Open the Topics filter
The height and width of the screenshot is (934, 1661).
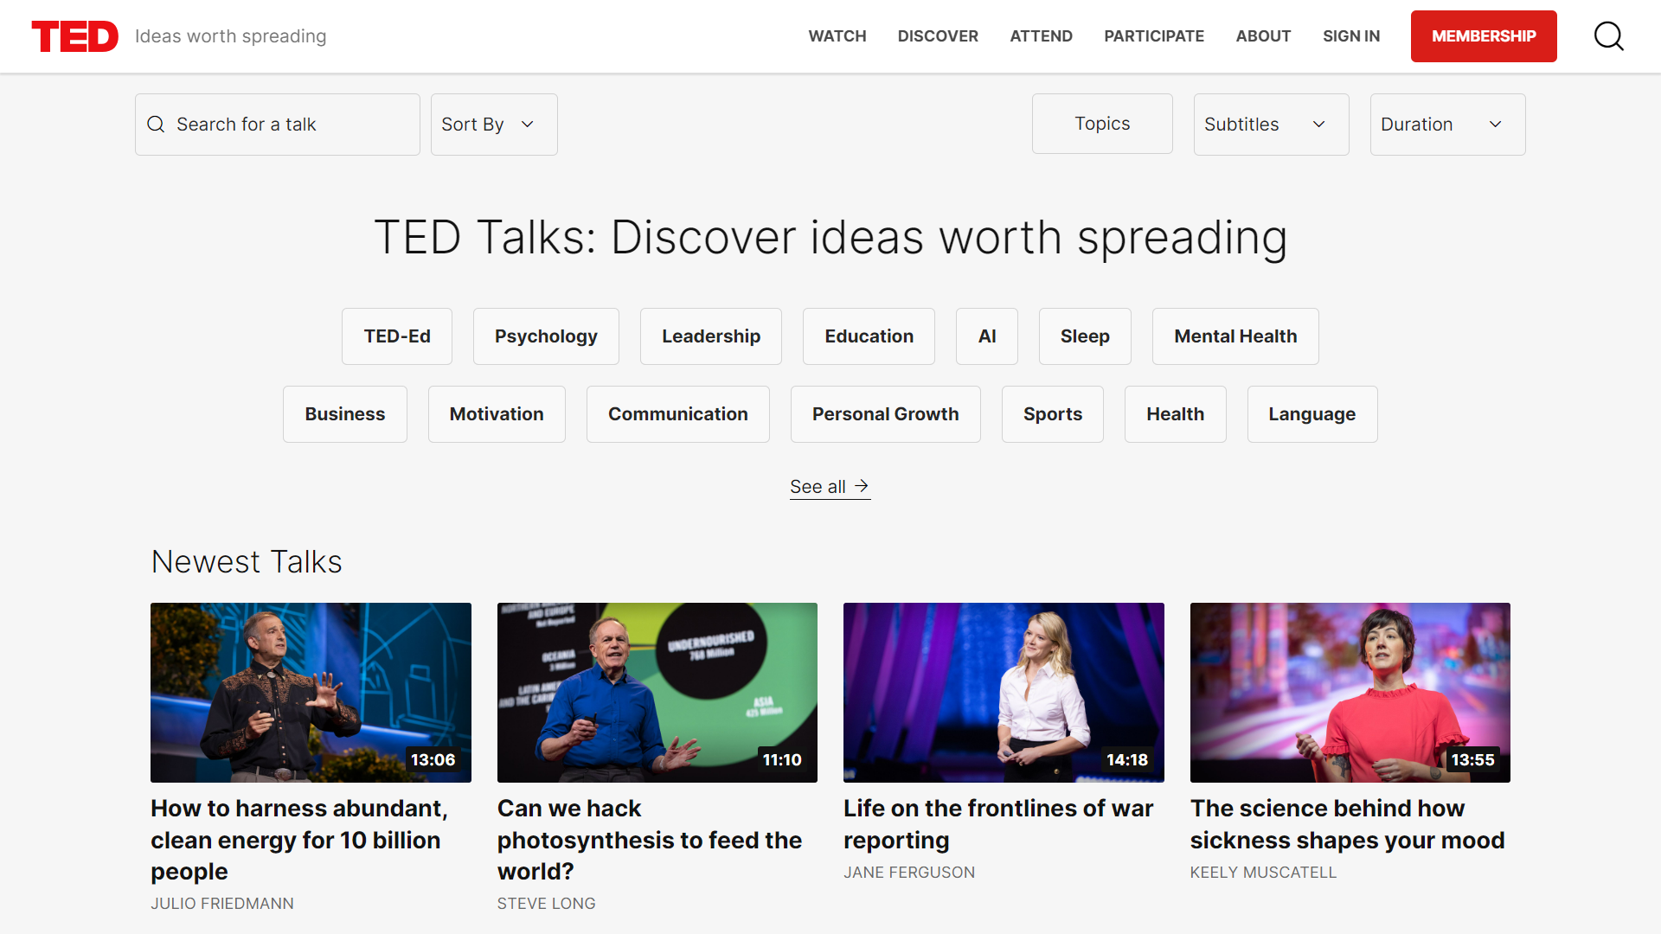[1102, 124]
